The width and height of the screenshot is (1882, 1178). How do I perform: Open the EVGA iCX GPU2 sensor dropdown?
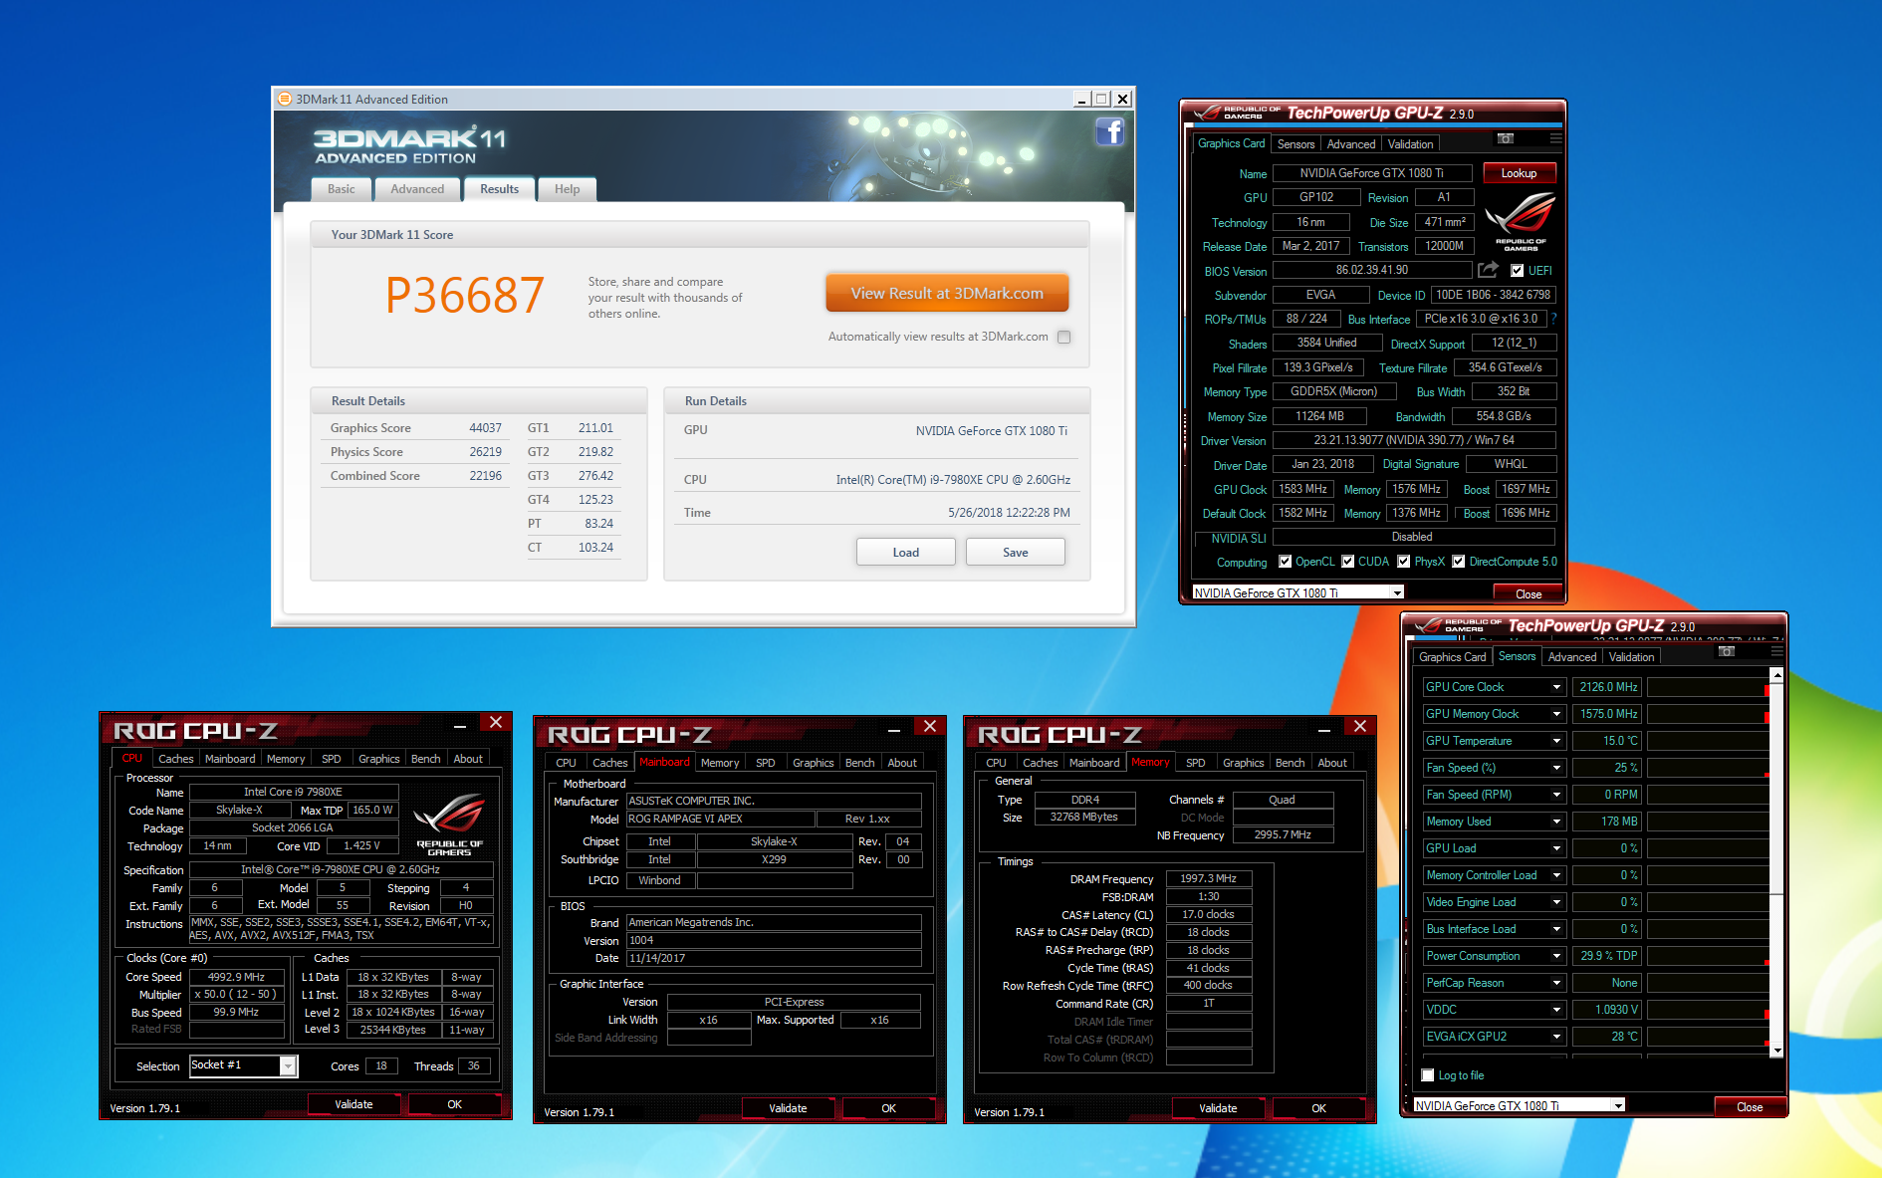[1556, 1037]
